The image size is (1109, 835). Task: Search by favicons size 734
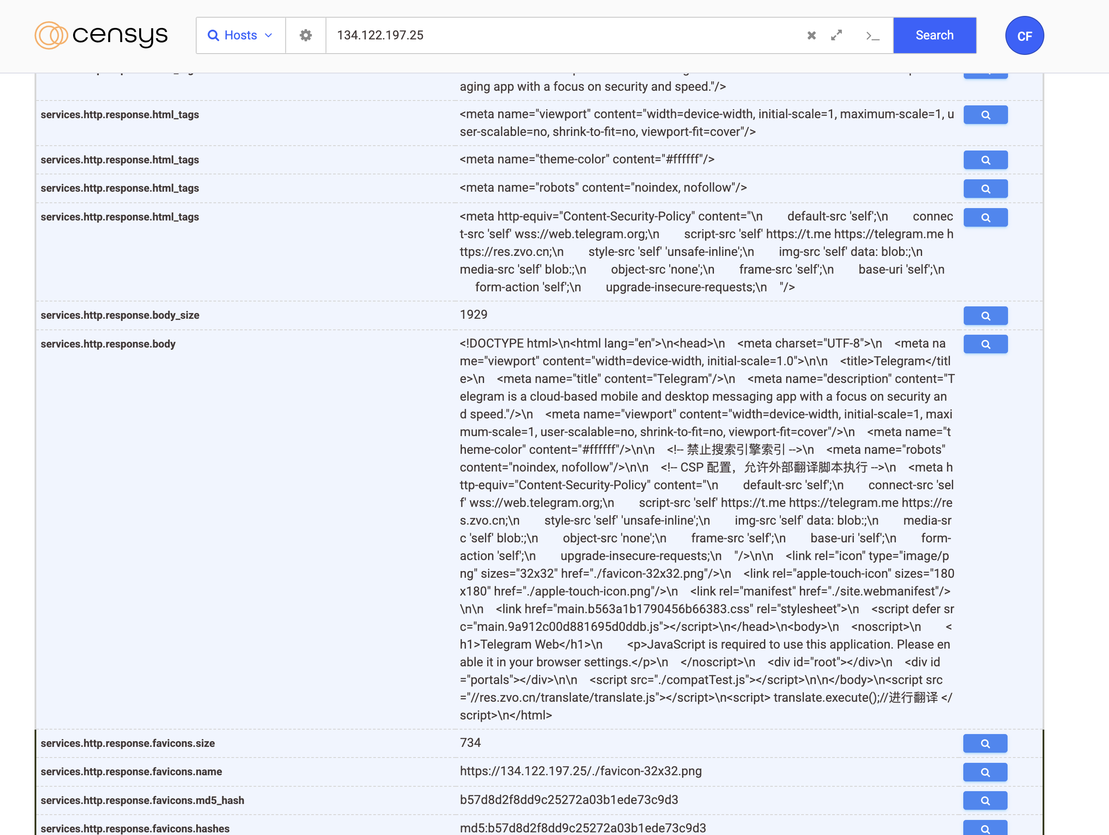(984, 743)
